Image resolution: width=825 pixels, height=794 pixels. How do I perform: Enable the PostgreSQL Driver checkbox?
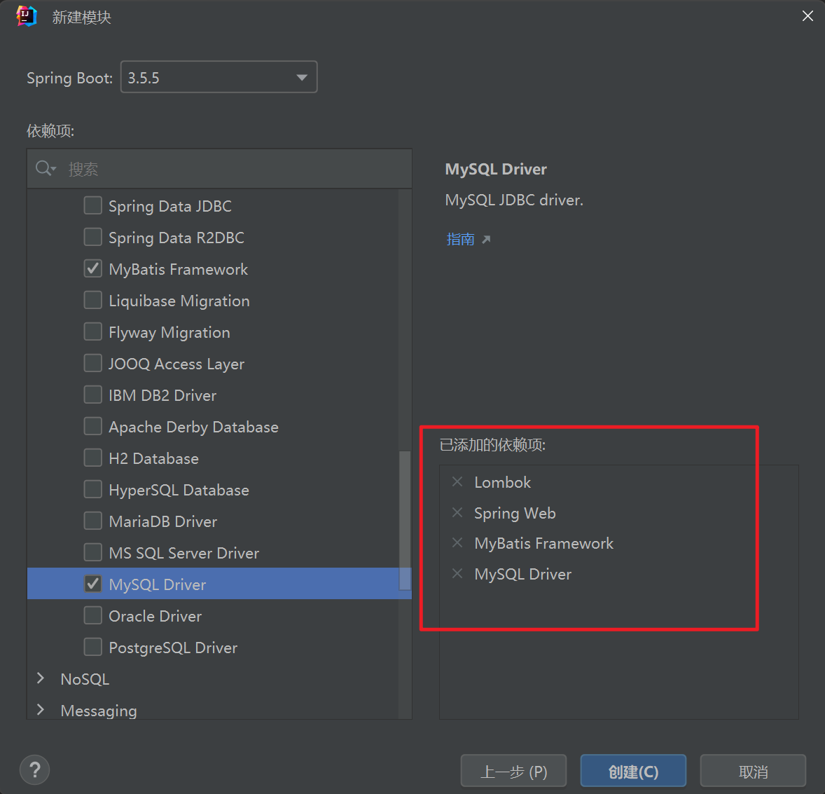(x=93, y=647)
